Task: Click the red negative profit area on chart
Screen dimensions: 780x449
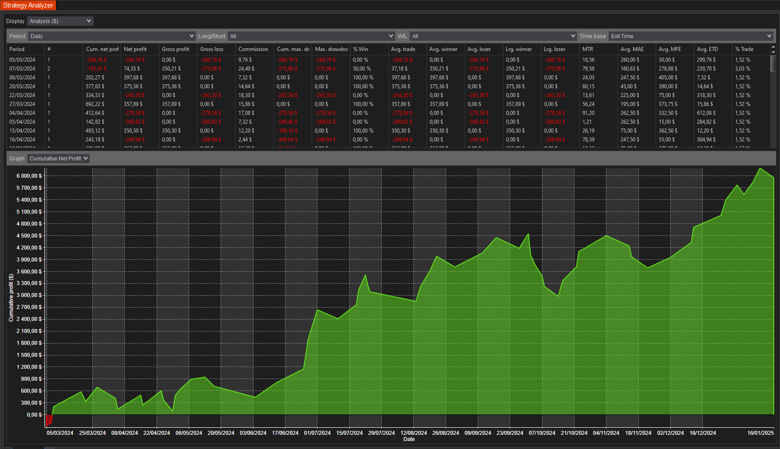Action: pos(49,419)
